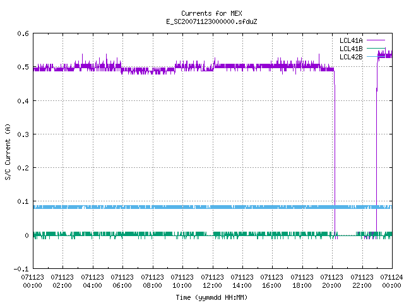Click the 0.2 y-axis tick value
This screenshot has height=303, width=404.
23,168
